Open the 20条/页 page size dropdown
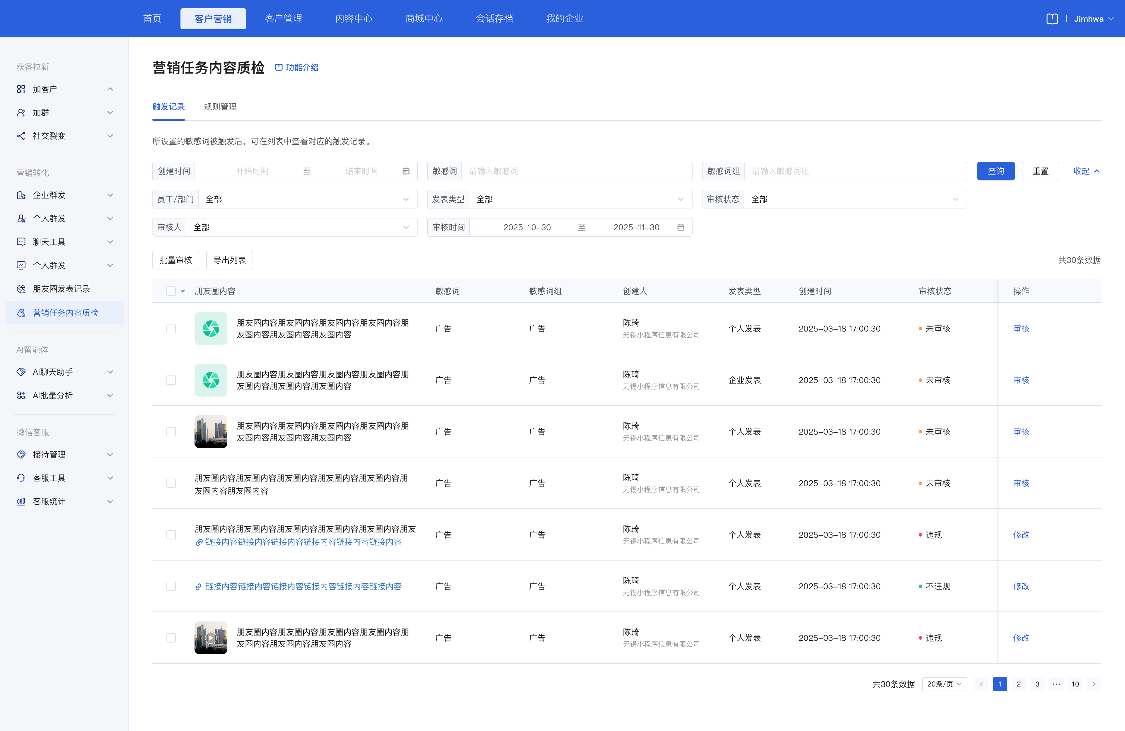This screenshot has height=731, width=1125. tap(945, 684)
